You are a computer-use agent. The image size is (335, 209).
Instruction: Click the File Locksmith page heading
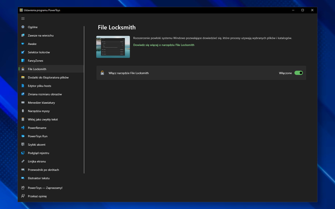(116, 27)
